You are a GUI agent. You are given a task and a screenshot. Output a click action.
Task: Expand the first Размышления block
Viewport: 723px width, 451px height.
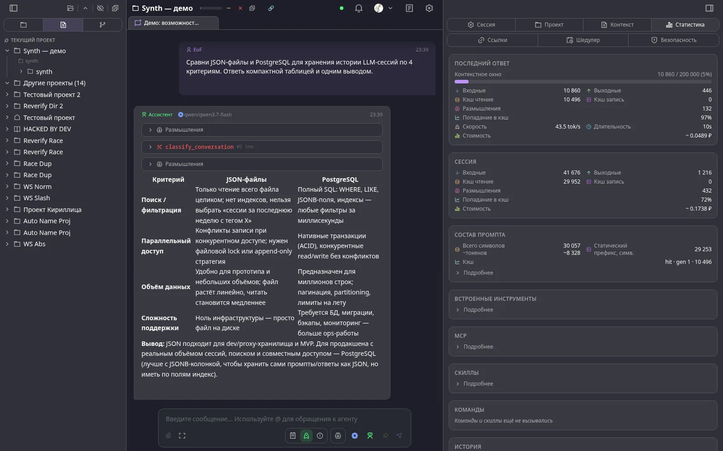[x=262, y=130]
